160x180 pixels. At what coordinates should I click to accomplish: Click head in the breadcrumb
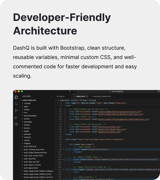point(84,100)
